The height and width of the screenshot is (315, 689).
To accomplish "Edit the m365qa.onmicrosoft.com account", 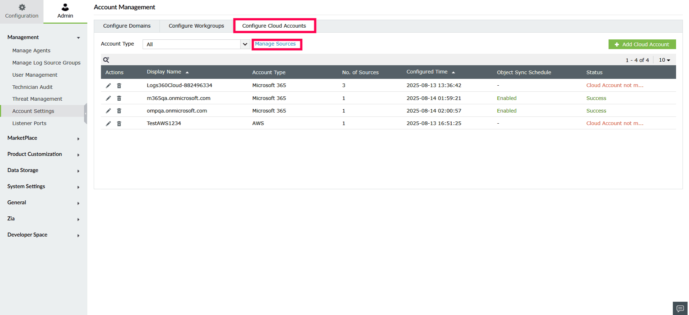I will [108, 98].
